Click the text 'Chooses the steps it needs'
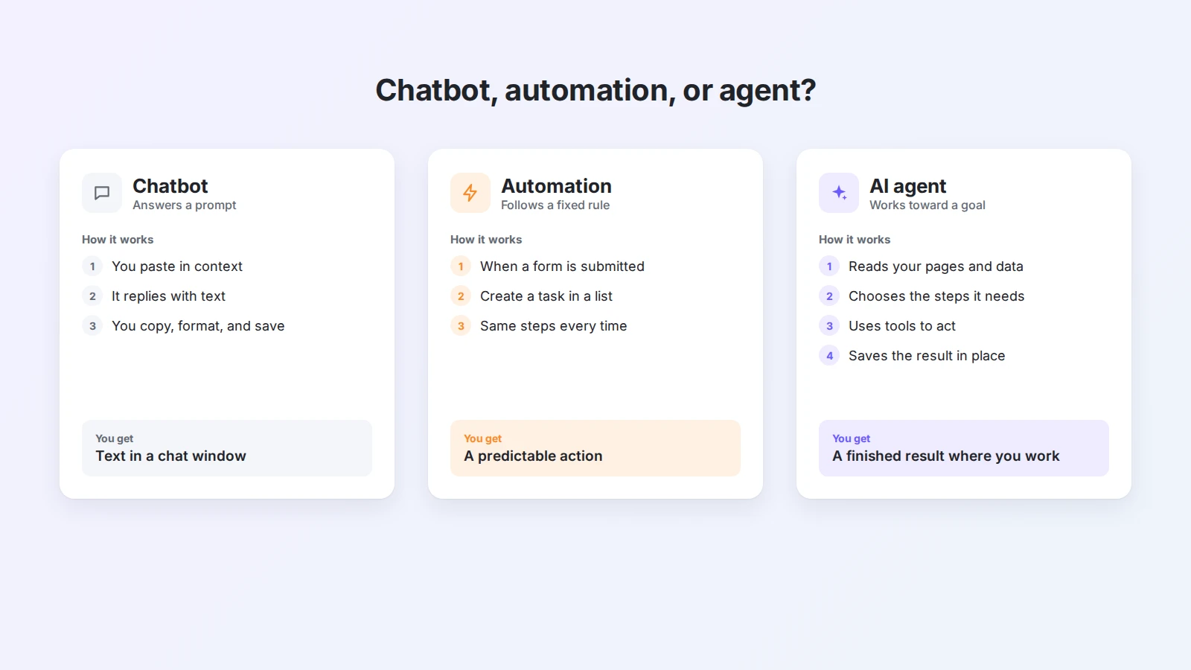The image size is (1191, 670). (936, 296)
